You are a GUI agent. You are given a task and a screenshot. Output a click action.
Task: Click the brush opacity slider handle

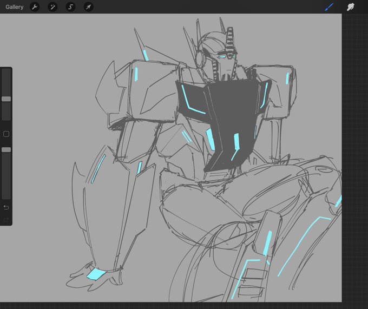pos(6,150)
